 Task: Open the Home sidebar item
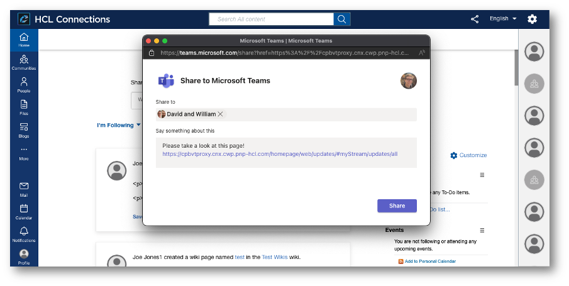pos(24,40)
